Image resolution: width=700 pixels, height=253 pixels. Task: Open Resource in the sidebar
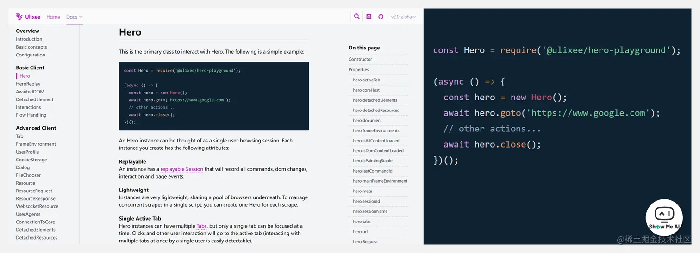coord(25,183)
